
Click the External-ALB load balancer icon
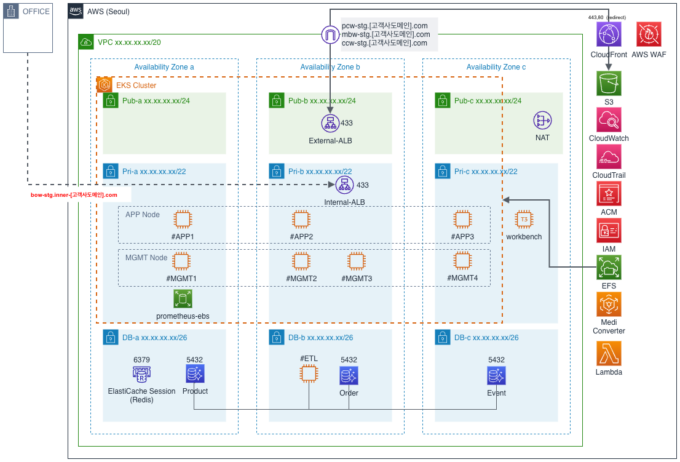coord(330,123)
